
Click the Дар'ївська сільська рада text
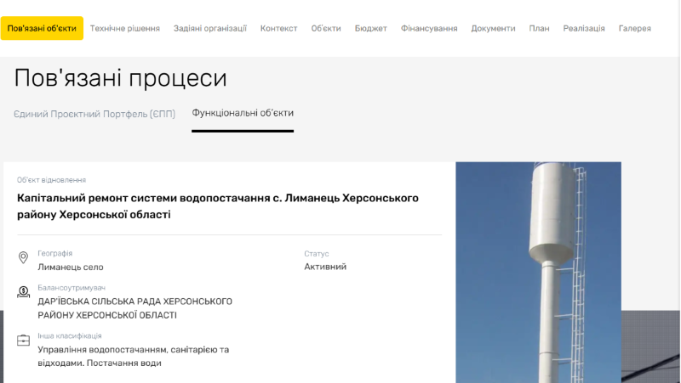tap(135, 308)
